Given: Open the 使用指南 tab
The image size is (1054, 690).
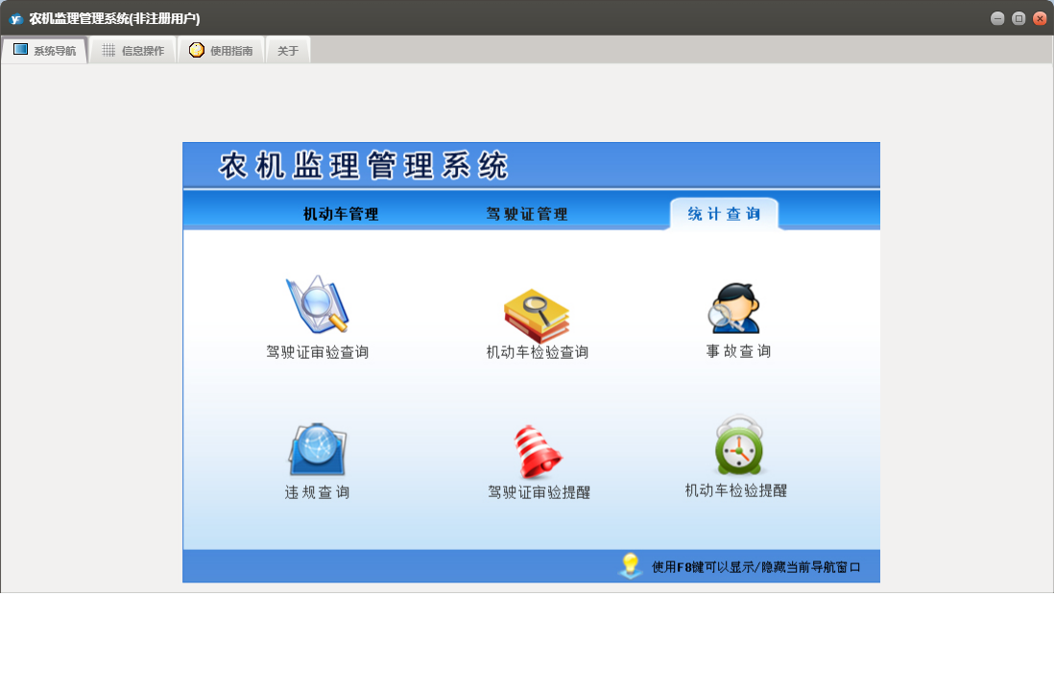Looking at the screenshot, I should click(221, 51).
